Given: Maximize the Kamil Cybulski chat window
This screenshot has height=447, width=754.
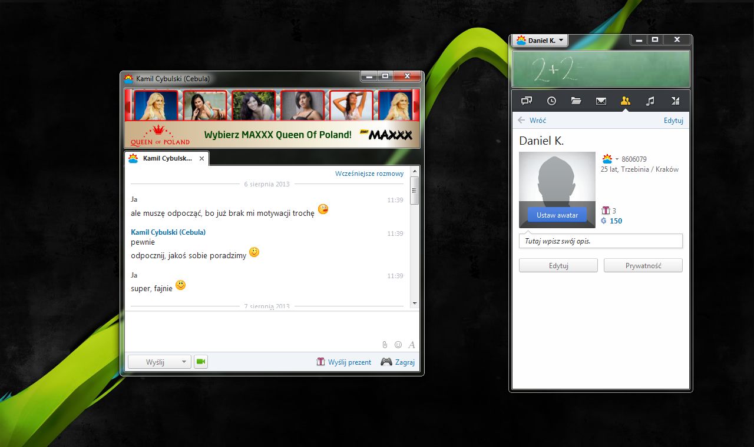Looking at the screenshot, I should click(385, 76).
